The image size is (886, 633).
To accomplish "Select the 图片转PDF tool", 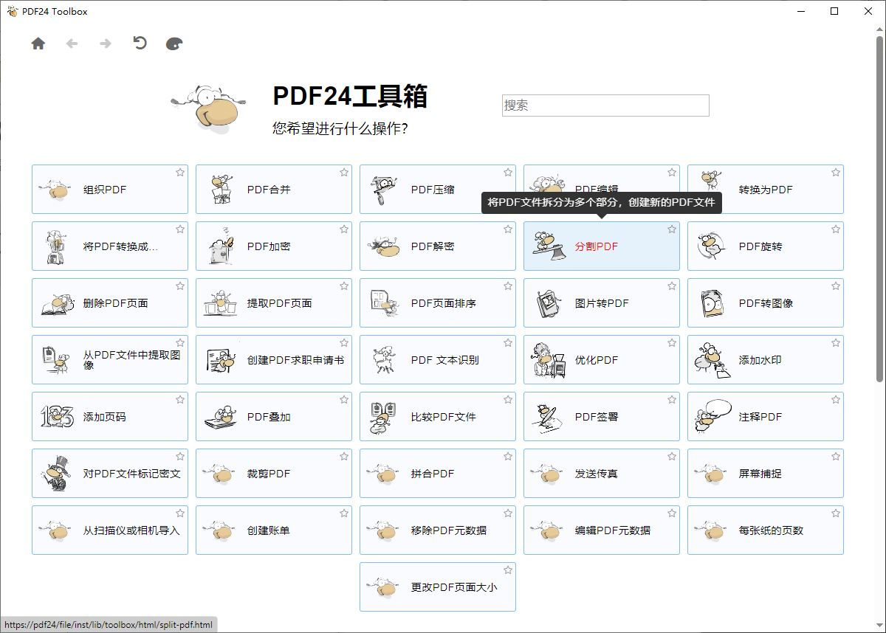I will (x=601, y=302).
